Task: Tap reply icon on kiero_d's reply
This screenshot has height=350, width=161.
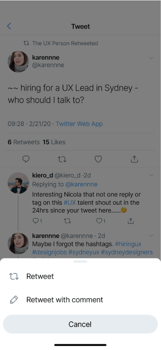Action: tap(37, 221)
